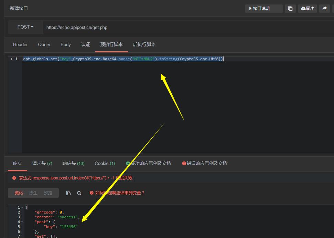Screen dimensions: 334x238
Task: Open the Body tab
Action: pos(65,44)
